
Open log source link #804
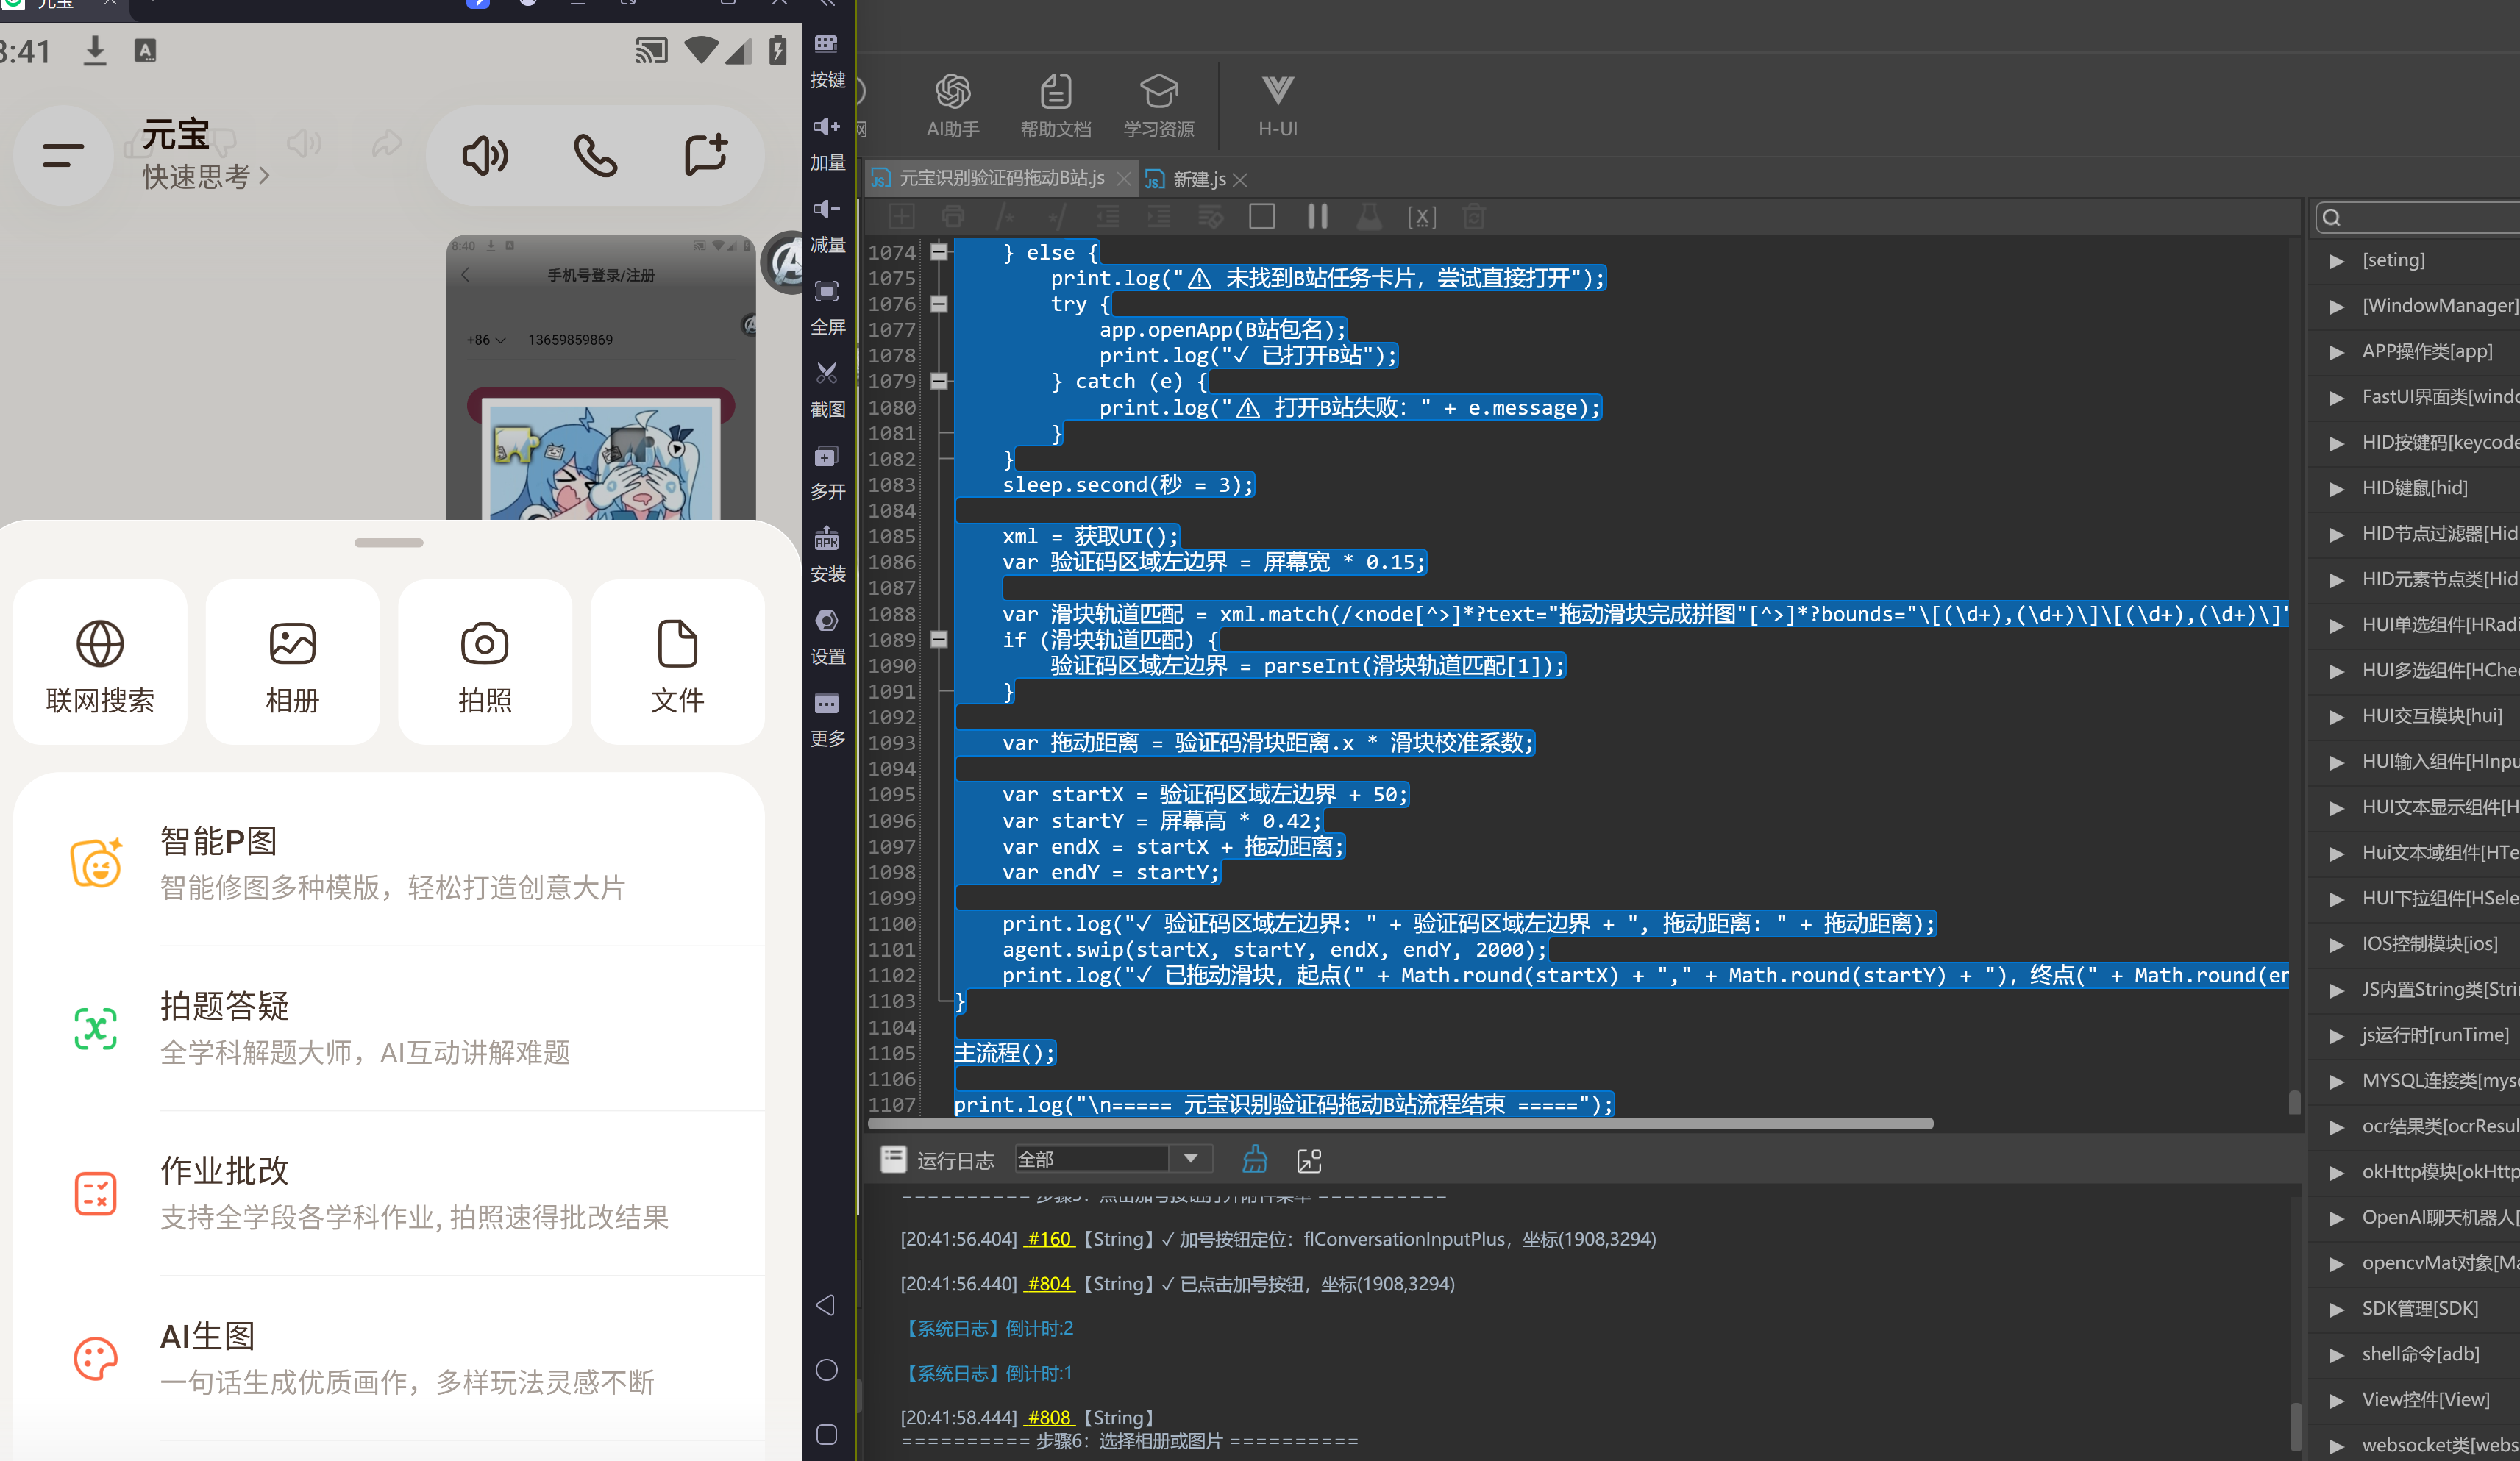(1048, 1283)
